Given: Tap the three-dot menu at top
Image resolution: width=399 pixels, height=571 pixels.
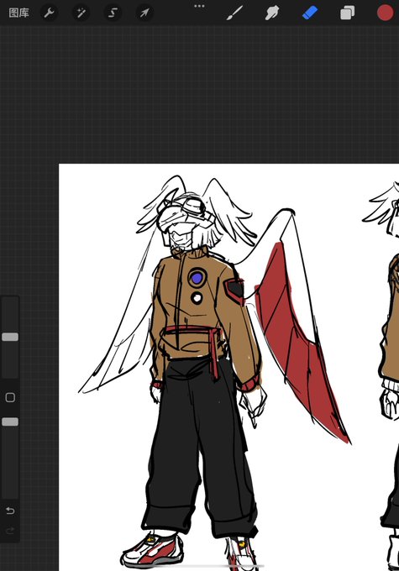Looking at the screenshot, I should 199,6.
